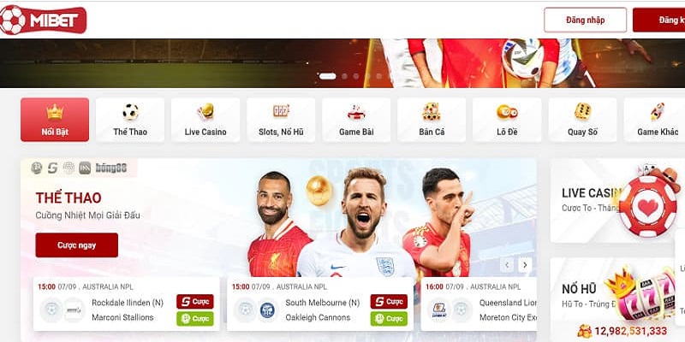This screenshot has width=685, height=342.
Task: Click red Cược for Rockdale Ilinden match
Action: (195, 302)
